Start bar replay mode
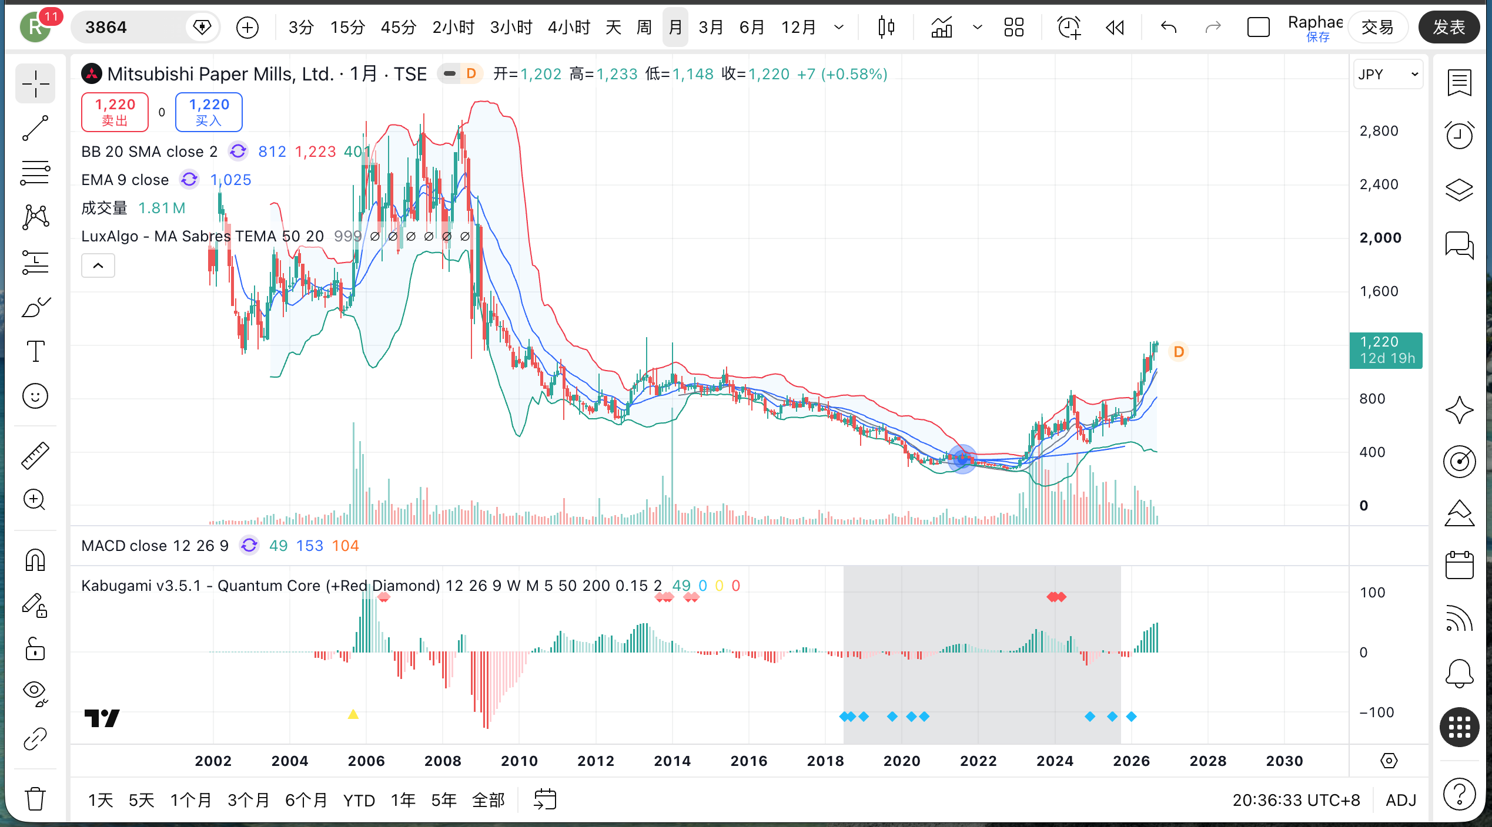Image resolution: width=1492 pixels, height=827 pixels. (1115, 28)
